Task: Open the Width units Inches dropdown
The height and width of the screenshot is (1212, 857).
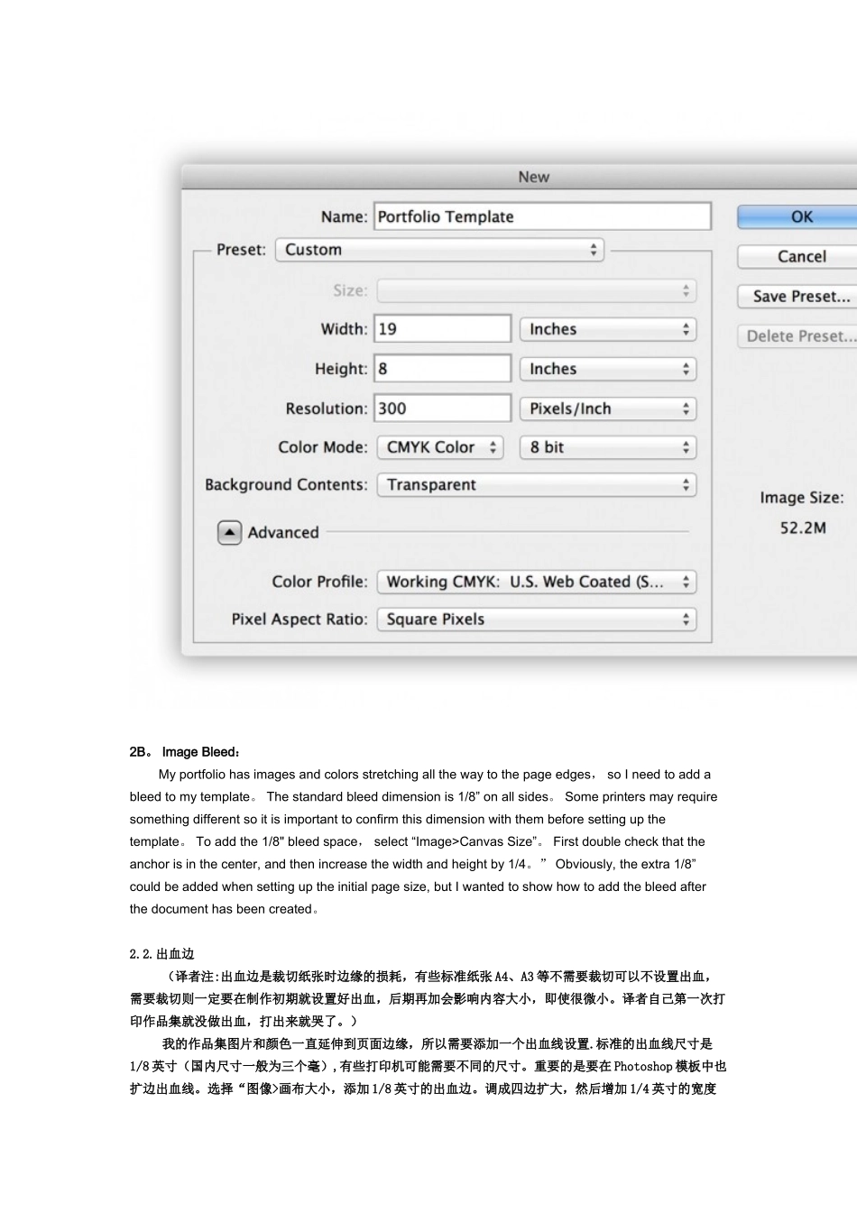Action: 608,330
